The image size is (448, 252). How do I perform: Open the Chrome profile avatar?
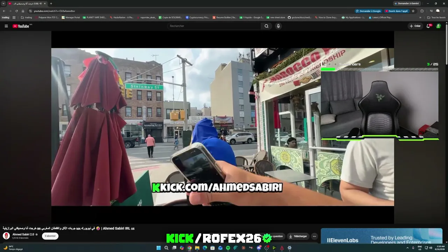[437, 11]
